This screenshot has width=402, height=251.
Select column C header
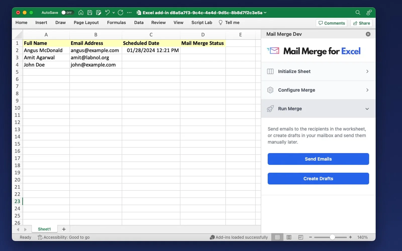(151, 35)
